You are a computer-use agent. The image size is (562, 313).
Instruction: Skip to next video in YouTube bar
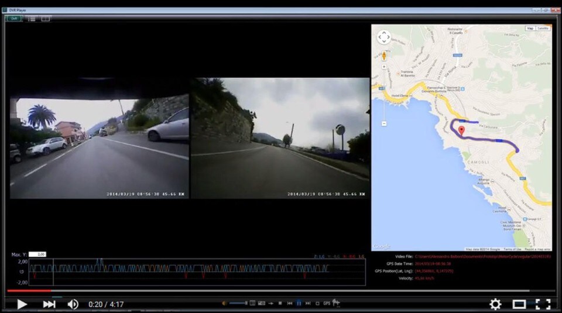click(49, 304)
